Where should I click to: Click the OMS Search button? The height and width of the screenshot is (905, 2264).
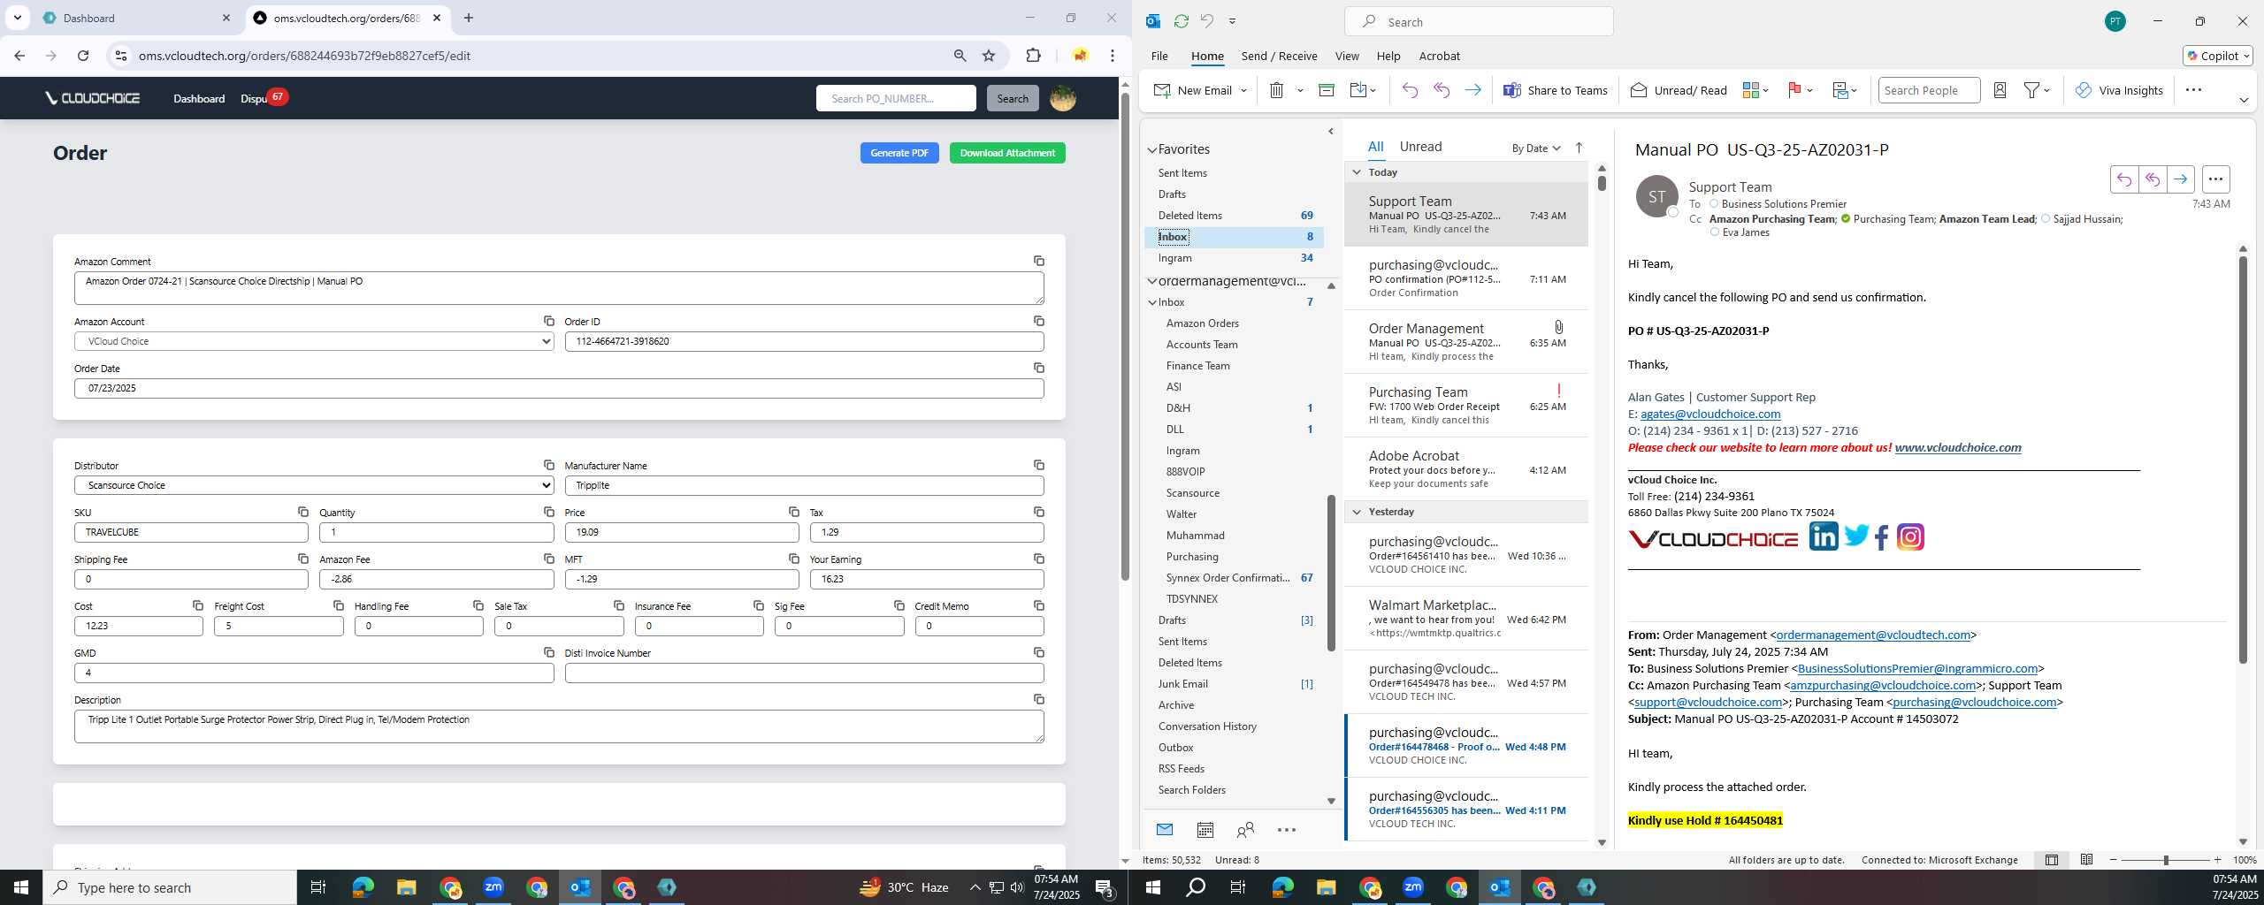pyautogui.click(x=1013, y=98)
